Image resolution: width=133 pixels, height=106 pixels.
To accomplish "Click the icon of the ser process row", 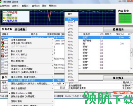I will [3, 59].
